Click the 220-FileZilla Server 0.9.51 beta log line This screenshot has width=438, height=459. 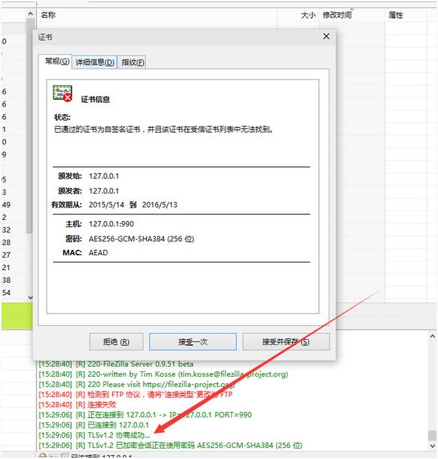point(116,364)
